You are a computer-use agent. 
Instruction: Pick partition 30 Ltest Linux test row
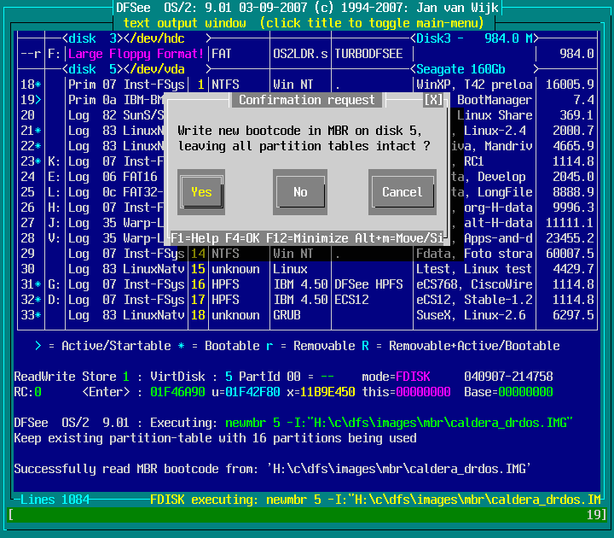pyautogui.click(x=307, y=269)
